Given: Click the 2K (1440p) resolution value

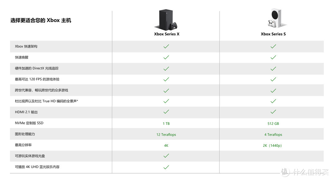Looking at the screenshot, I should coord(272,145).
